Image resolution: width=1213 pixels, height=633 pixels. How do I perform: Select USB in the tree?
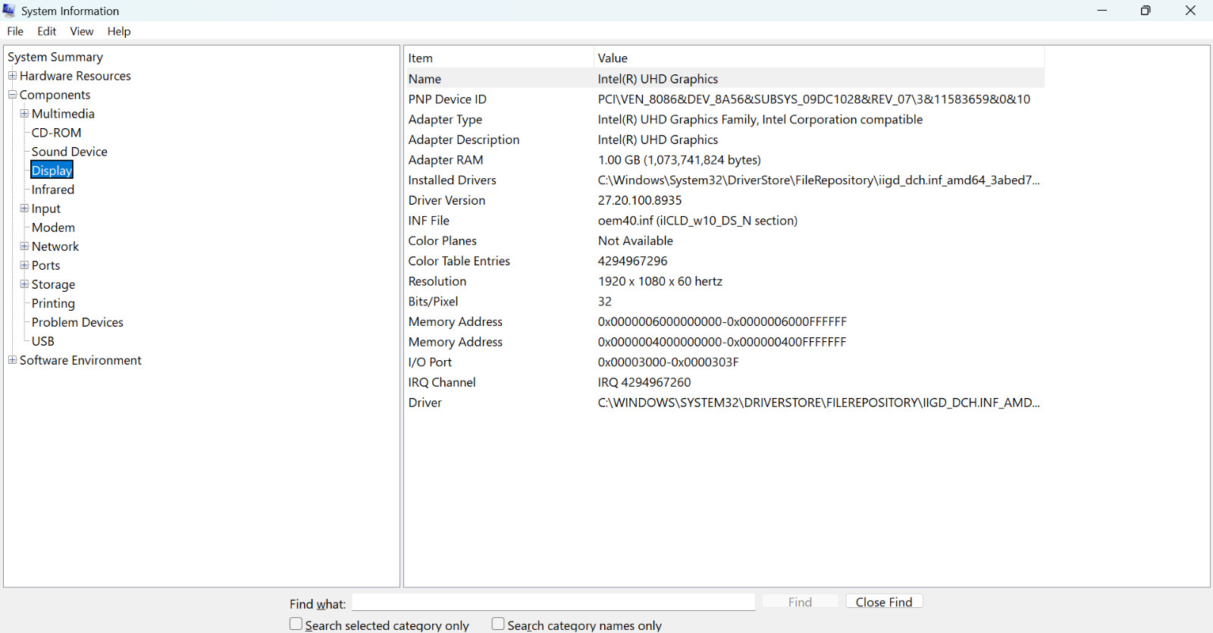[43, 341]
